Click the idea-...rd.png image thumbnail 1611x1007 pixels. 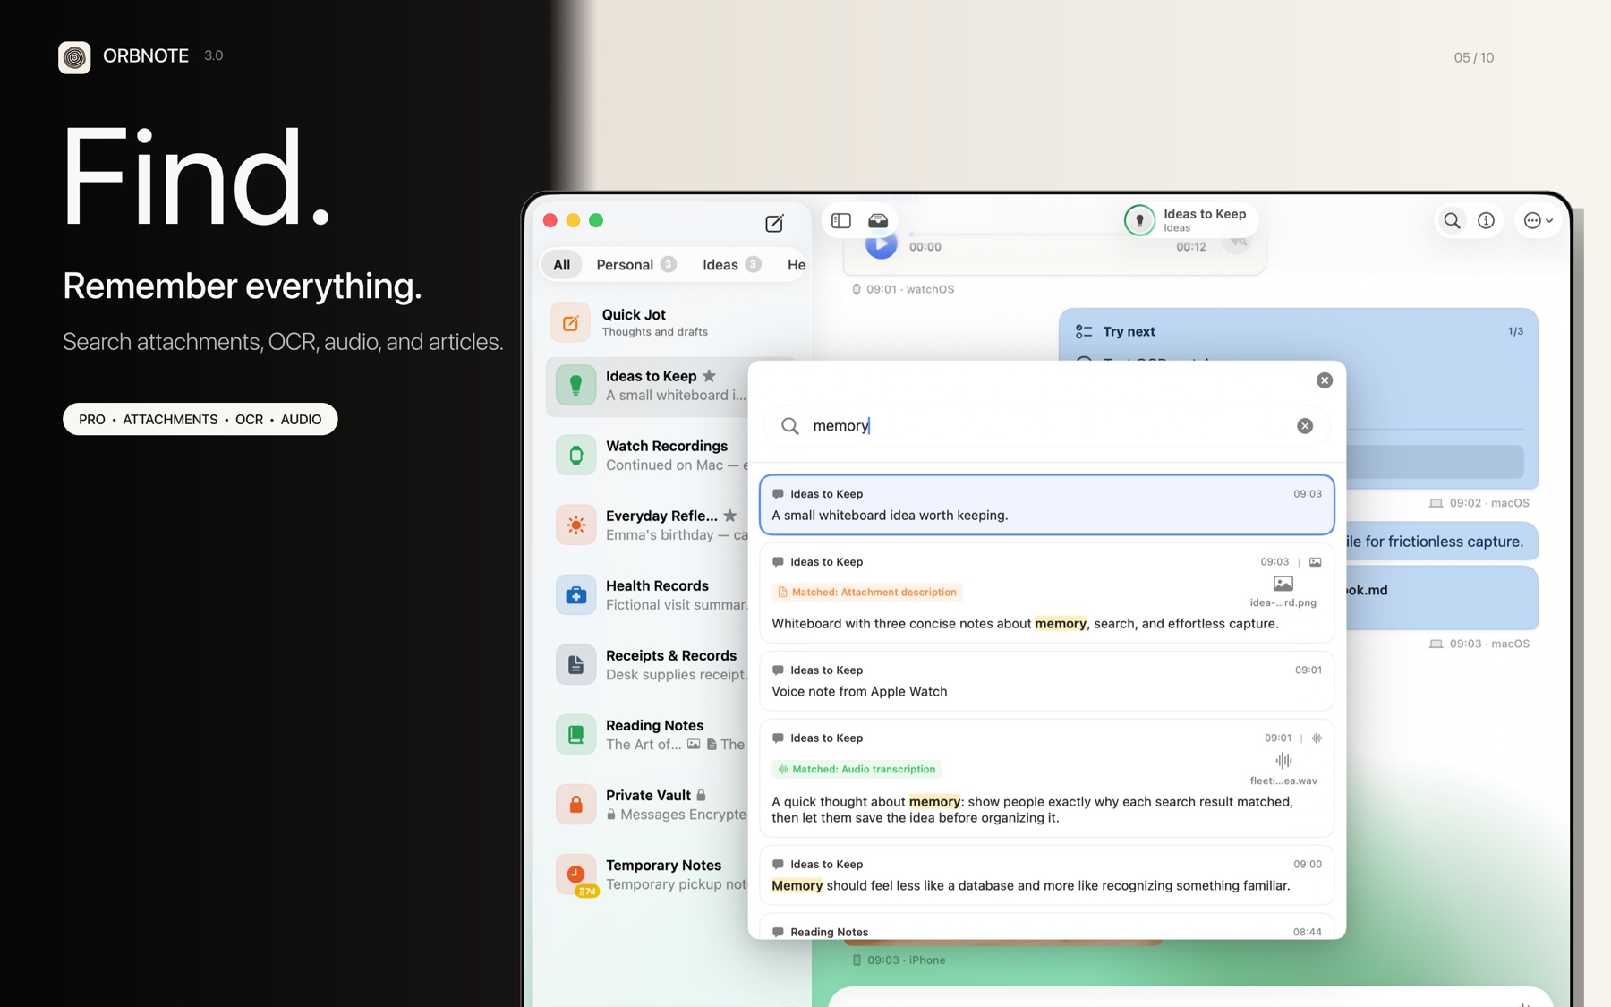pos(1283,585)
